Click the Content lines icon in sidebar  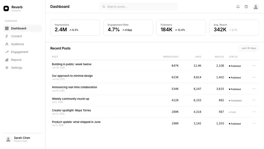[7, 36]
